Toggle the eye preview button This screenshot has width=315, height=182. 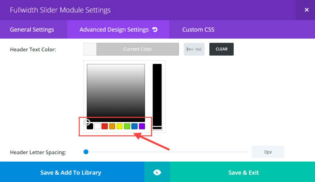[x=157, y=172]
